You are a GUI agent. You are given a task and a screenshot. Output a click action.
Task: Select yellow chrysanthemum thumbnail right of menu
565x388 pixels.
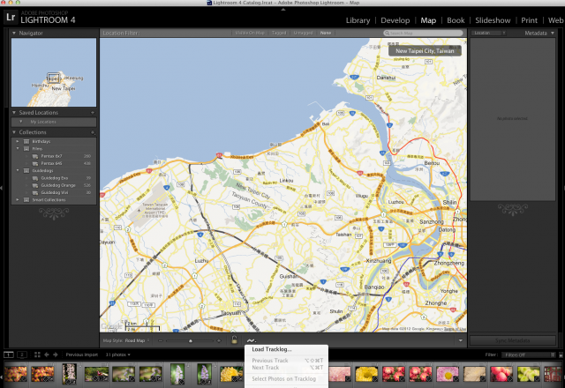366,374
